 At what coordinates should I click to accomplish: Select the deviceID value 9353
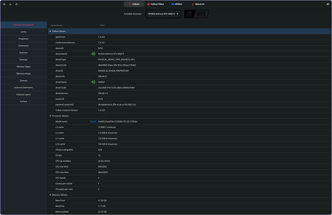coord(100,48)
